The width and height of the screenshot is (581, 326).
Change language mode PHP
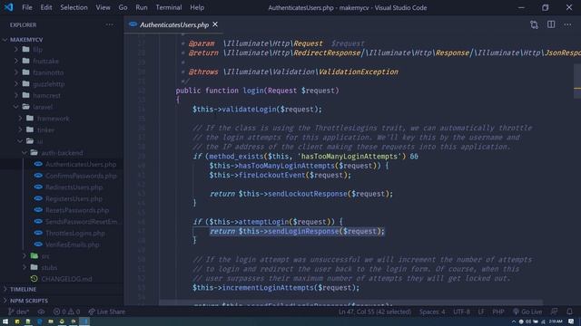tap(498, 312)
